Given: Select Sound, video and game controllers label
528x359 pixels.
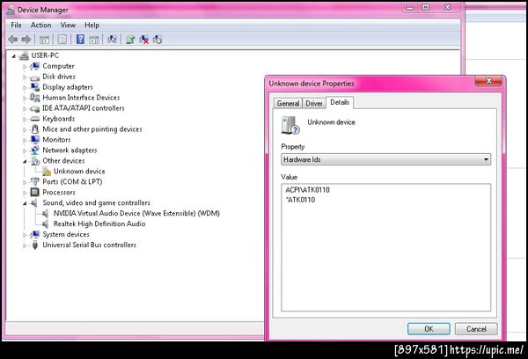Looking at the screenshot, I should pyautogui.click(x=96, y=202).
